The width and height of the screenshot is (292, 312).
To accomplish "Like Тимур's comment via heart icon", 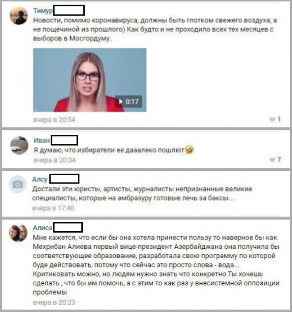I will 272,119.
